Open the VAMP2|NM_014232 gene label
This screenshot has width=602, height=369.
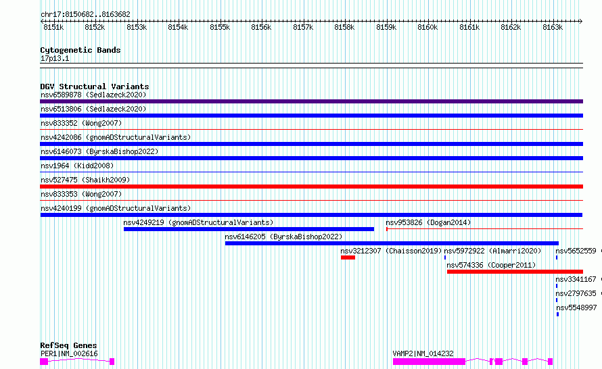tap(423, 353)
